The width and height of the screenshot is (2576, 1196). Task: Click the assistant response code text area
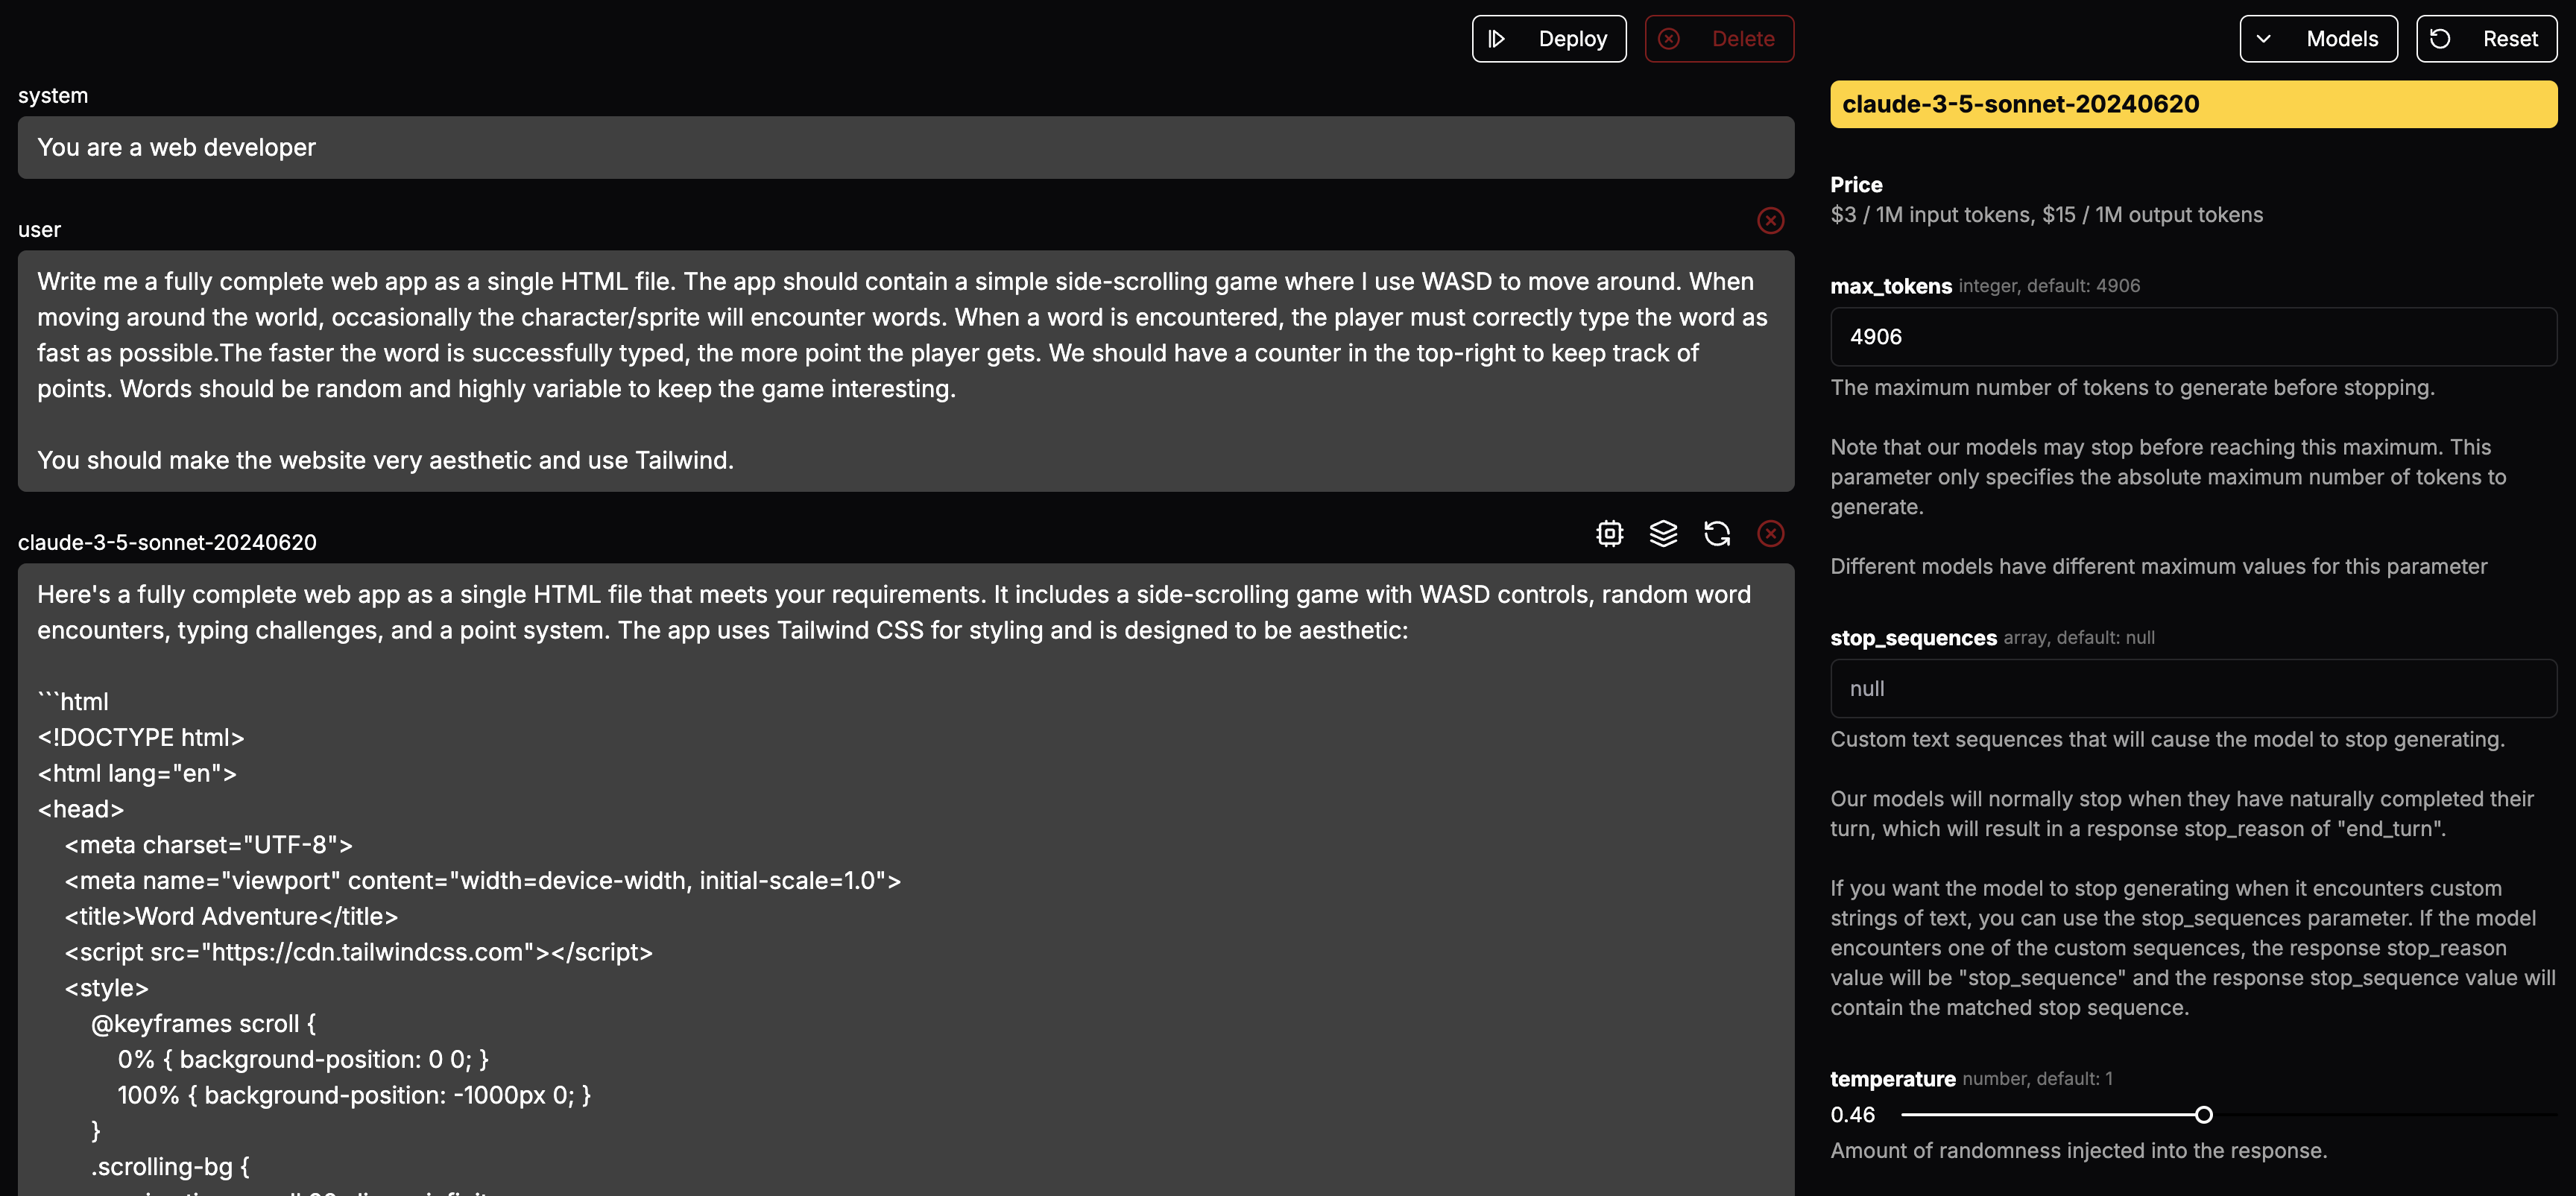click(906, 880)
